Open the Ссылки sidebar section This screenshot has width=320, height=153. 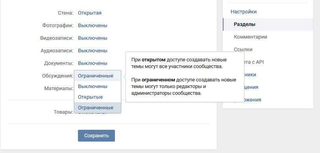pyautogui.click(x=243, y=50)
